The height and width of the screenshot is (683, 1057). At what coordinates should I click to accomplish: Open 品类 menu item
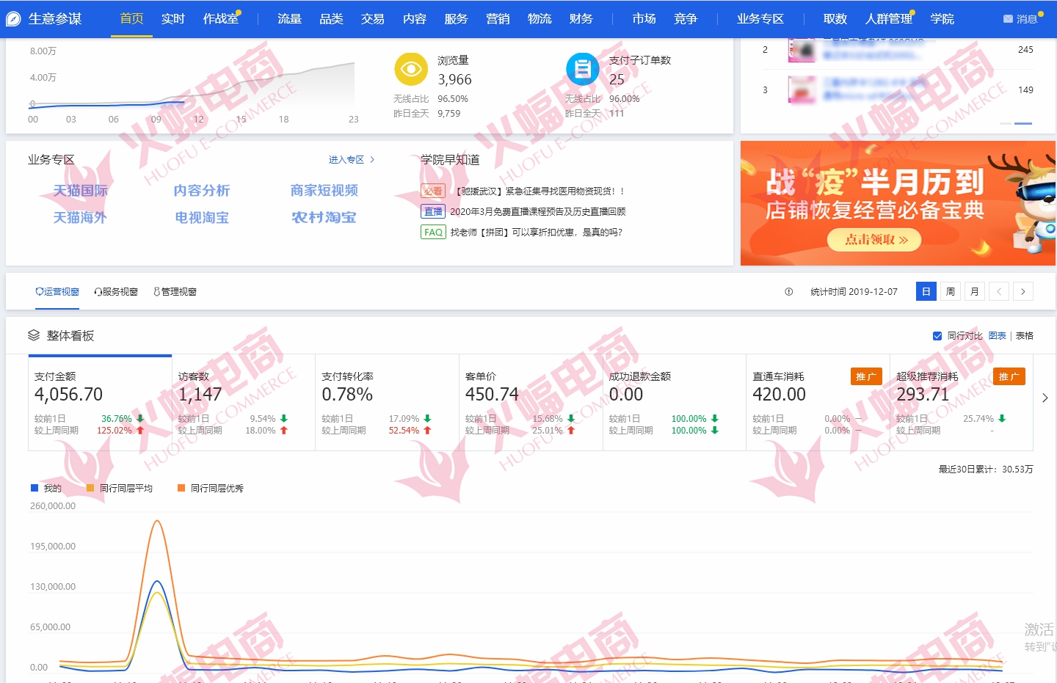331,18
